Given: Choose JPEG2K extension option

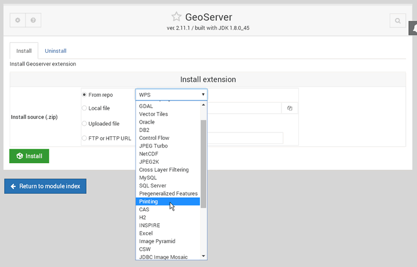Looking at the screenshot, I should tap(168, 162).
